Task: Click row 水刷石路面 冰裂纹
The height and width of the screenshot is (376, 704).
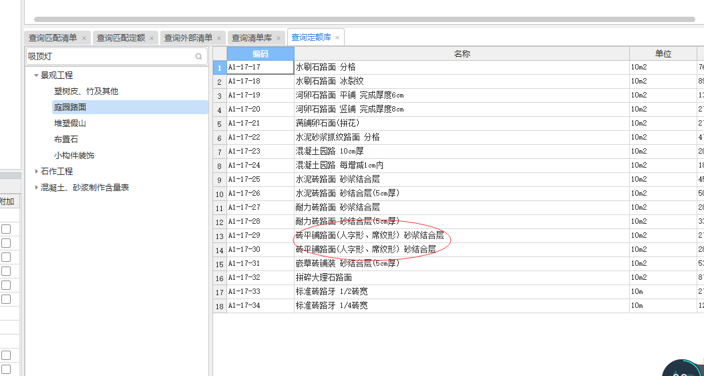Action: 462,81
